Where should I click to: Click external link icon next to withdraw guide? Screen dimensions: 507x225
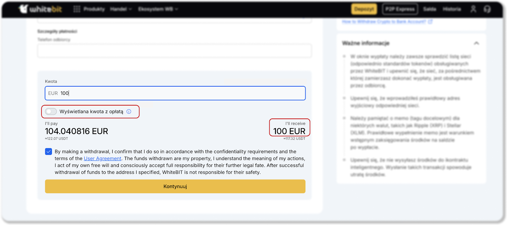[x=430, y=21]
